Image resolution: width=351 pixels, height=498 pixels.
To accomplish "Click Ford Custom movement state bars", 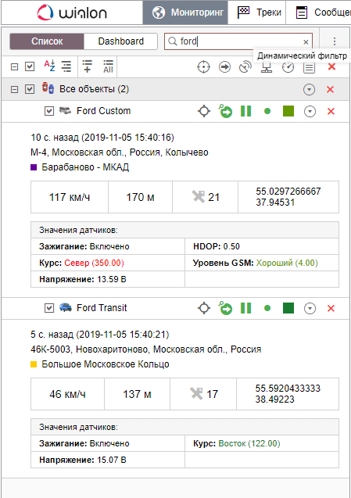I will pyautogui.click(x=246, y=111).
